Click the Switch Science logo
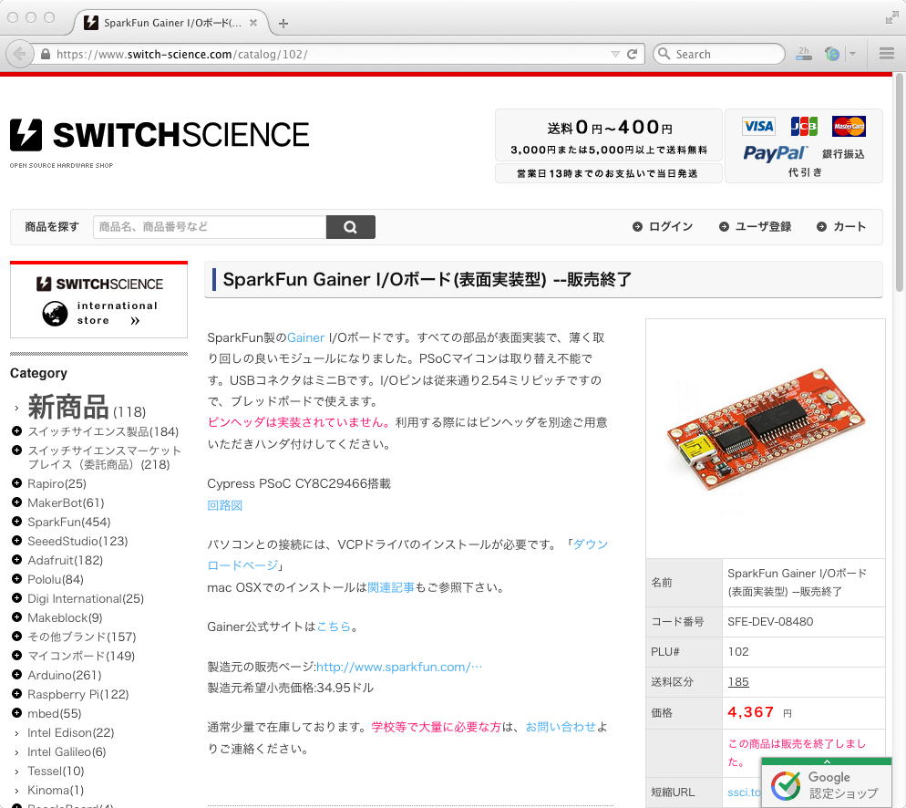906x808 pixels. click(160, 135)
